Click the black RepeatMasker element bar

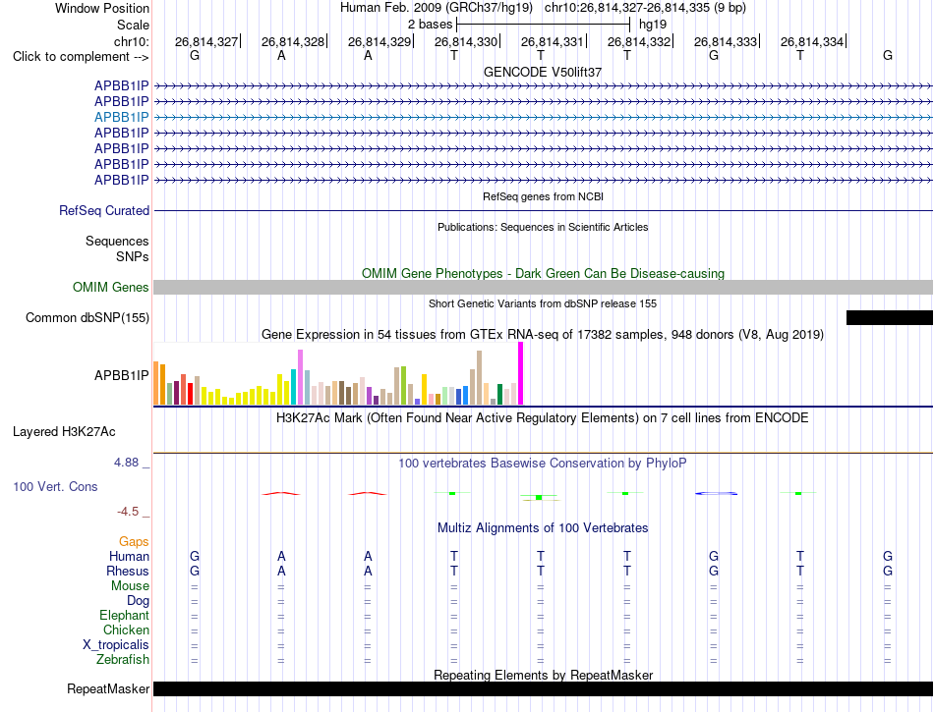click(543, 688)
